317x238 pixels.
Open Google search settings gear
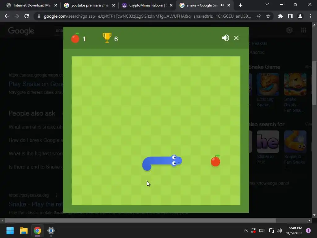coord(289,30)
